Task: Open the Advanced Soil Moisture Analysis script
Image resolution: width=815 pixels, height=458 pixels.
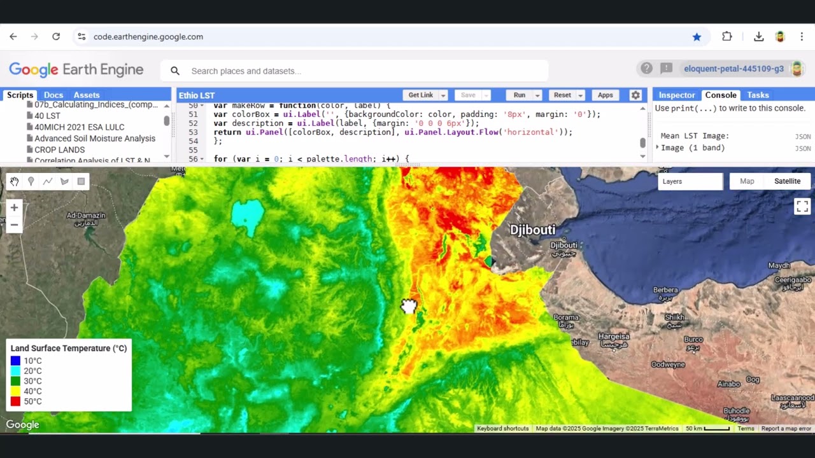Action: [94, 139]
